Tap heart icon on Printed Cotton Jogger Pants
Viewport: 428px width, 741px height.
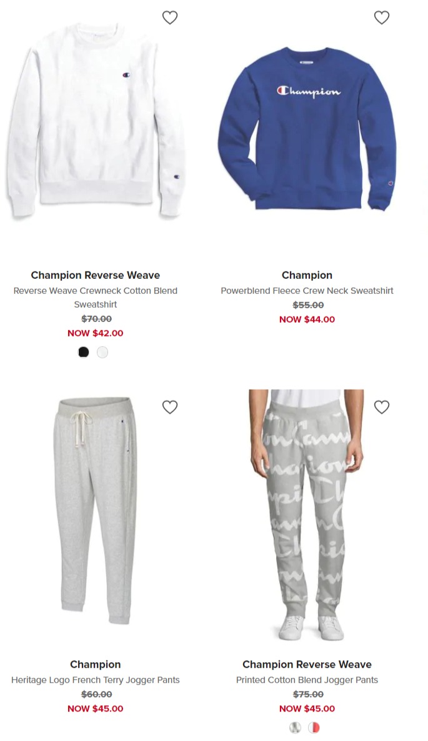(x=382, y=407)
